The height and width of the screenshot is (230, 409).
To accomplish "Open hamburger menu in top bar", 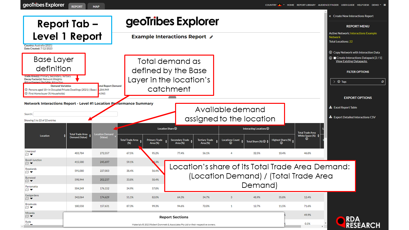I will (x=385, y=5).
